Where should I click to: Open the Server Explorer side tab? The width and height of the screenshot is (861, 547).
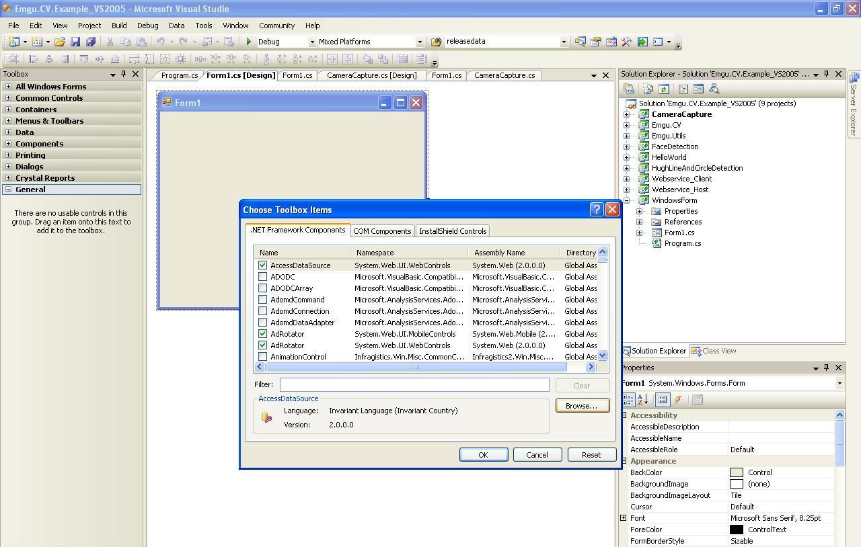pyautogui.click(x=854, y=104)
